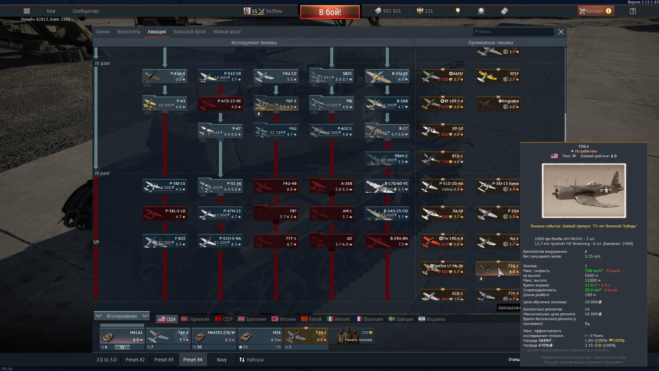Select the Германия nation tab

point(195,319)
